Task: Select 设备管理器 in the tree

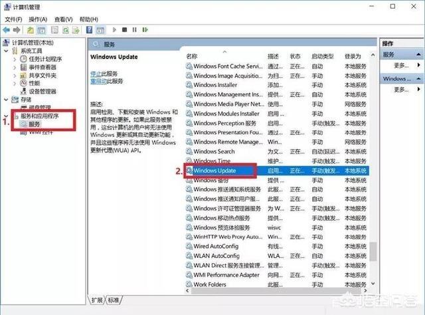Action: pyautogui.click(x=42, y=92)
